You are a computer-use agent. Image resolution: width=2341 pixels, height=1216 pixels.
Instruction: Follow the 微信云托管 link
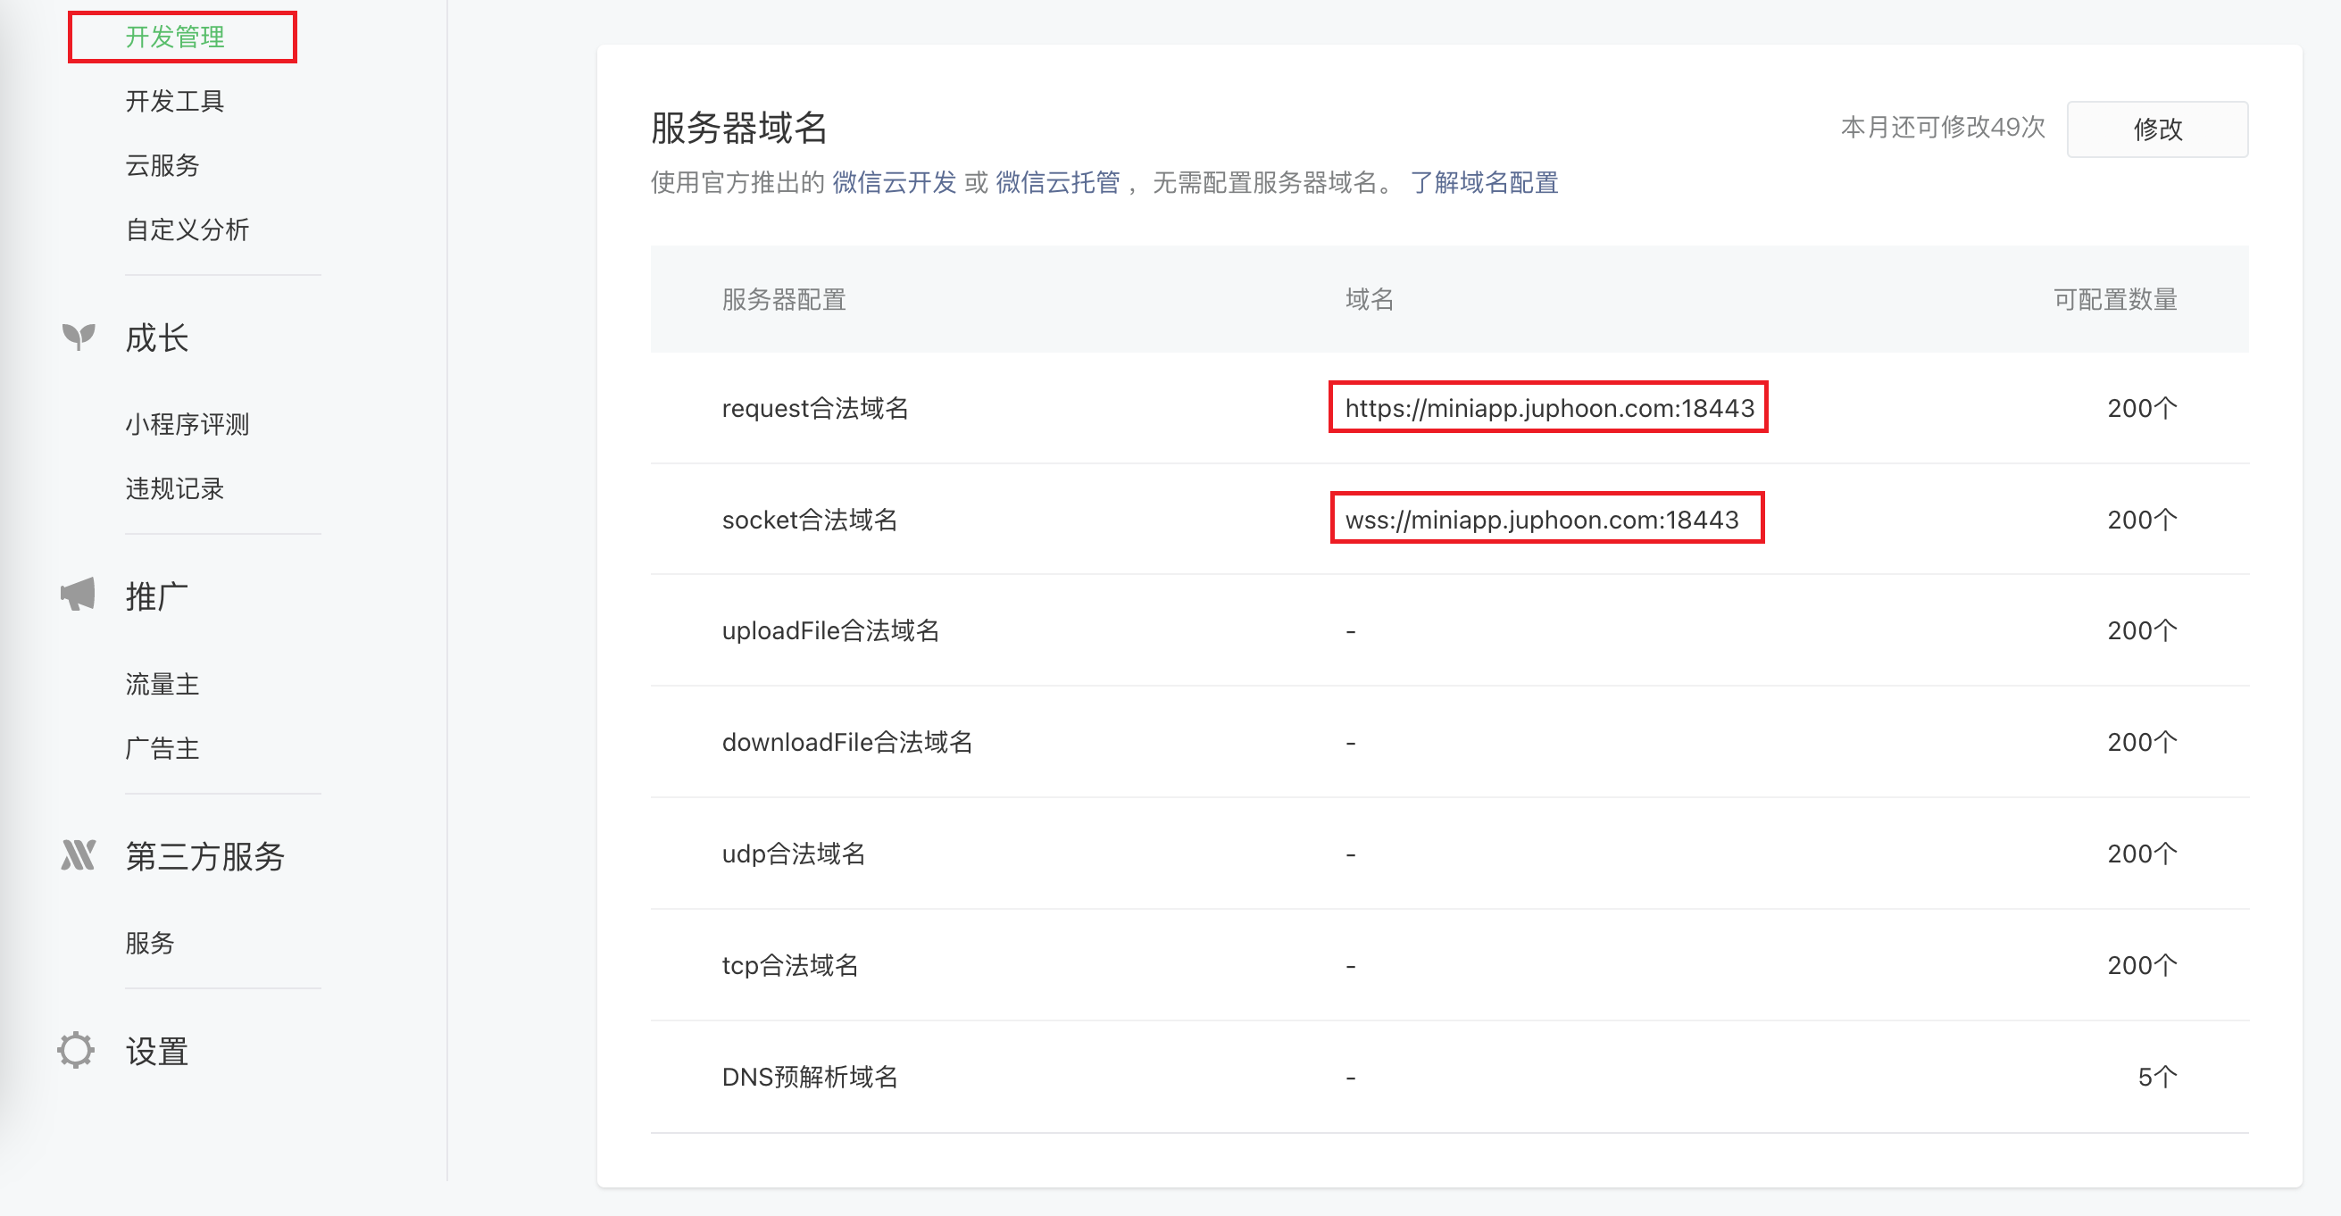click(x=1058, y=183)
